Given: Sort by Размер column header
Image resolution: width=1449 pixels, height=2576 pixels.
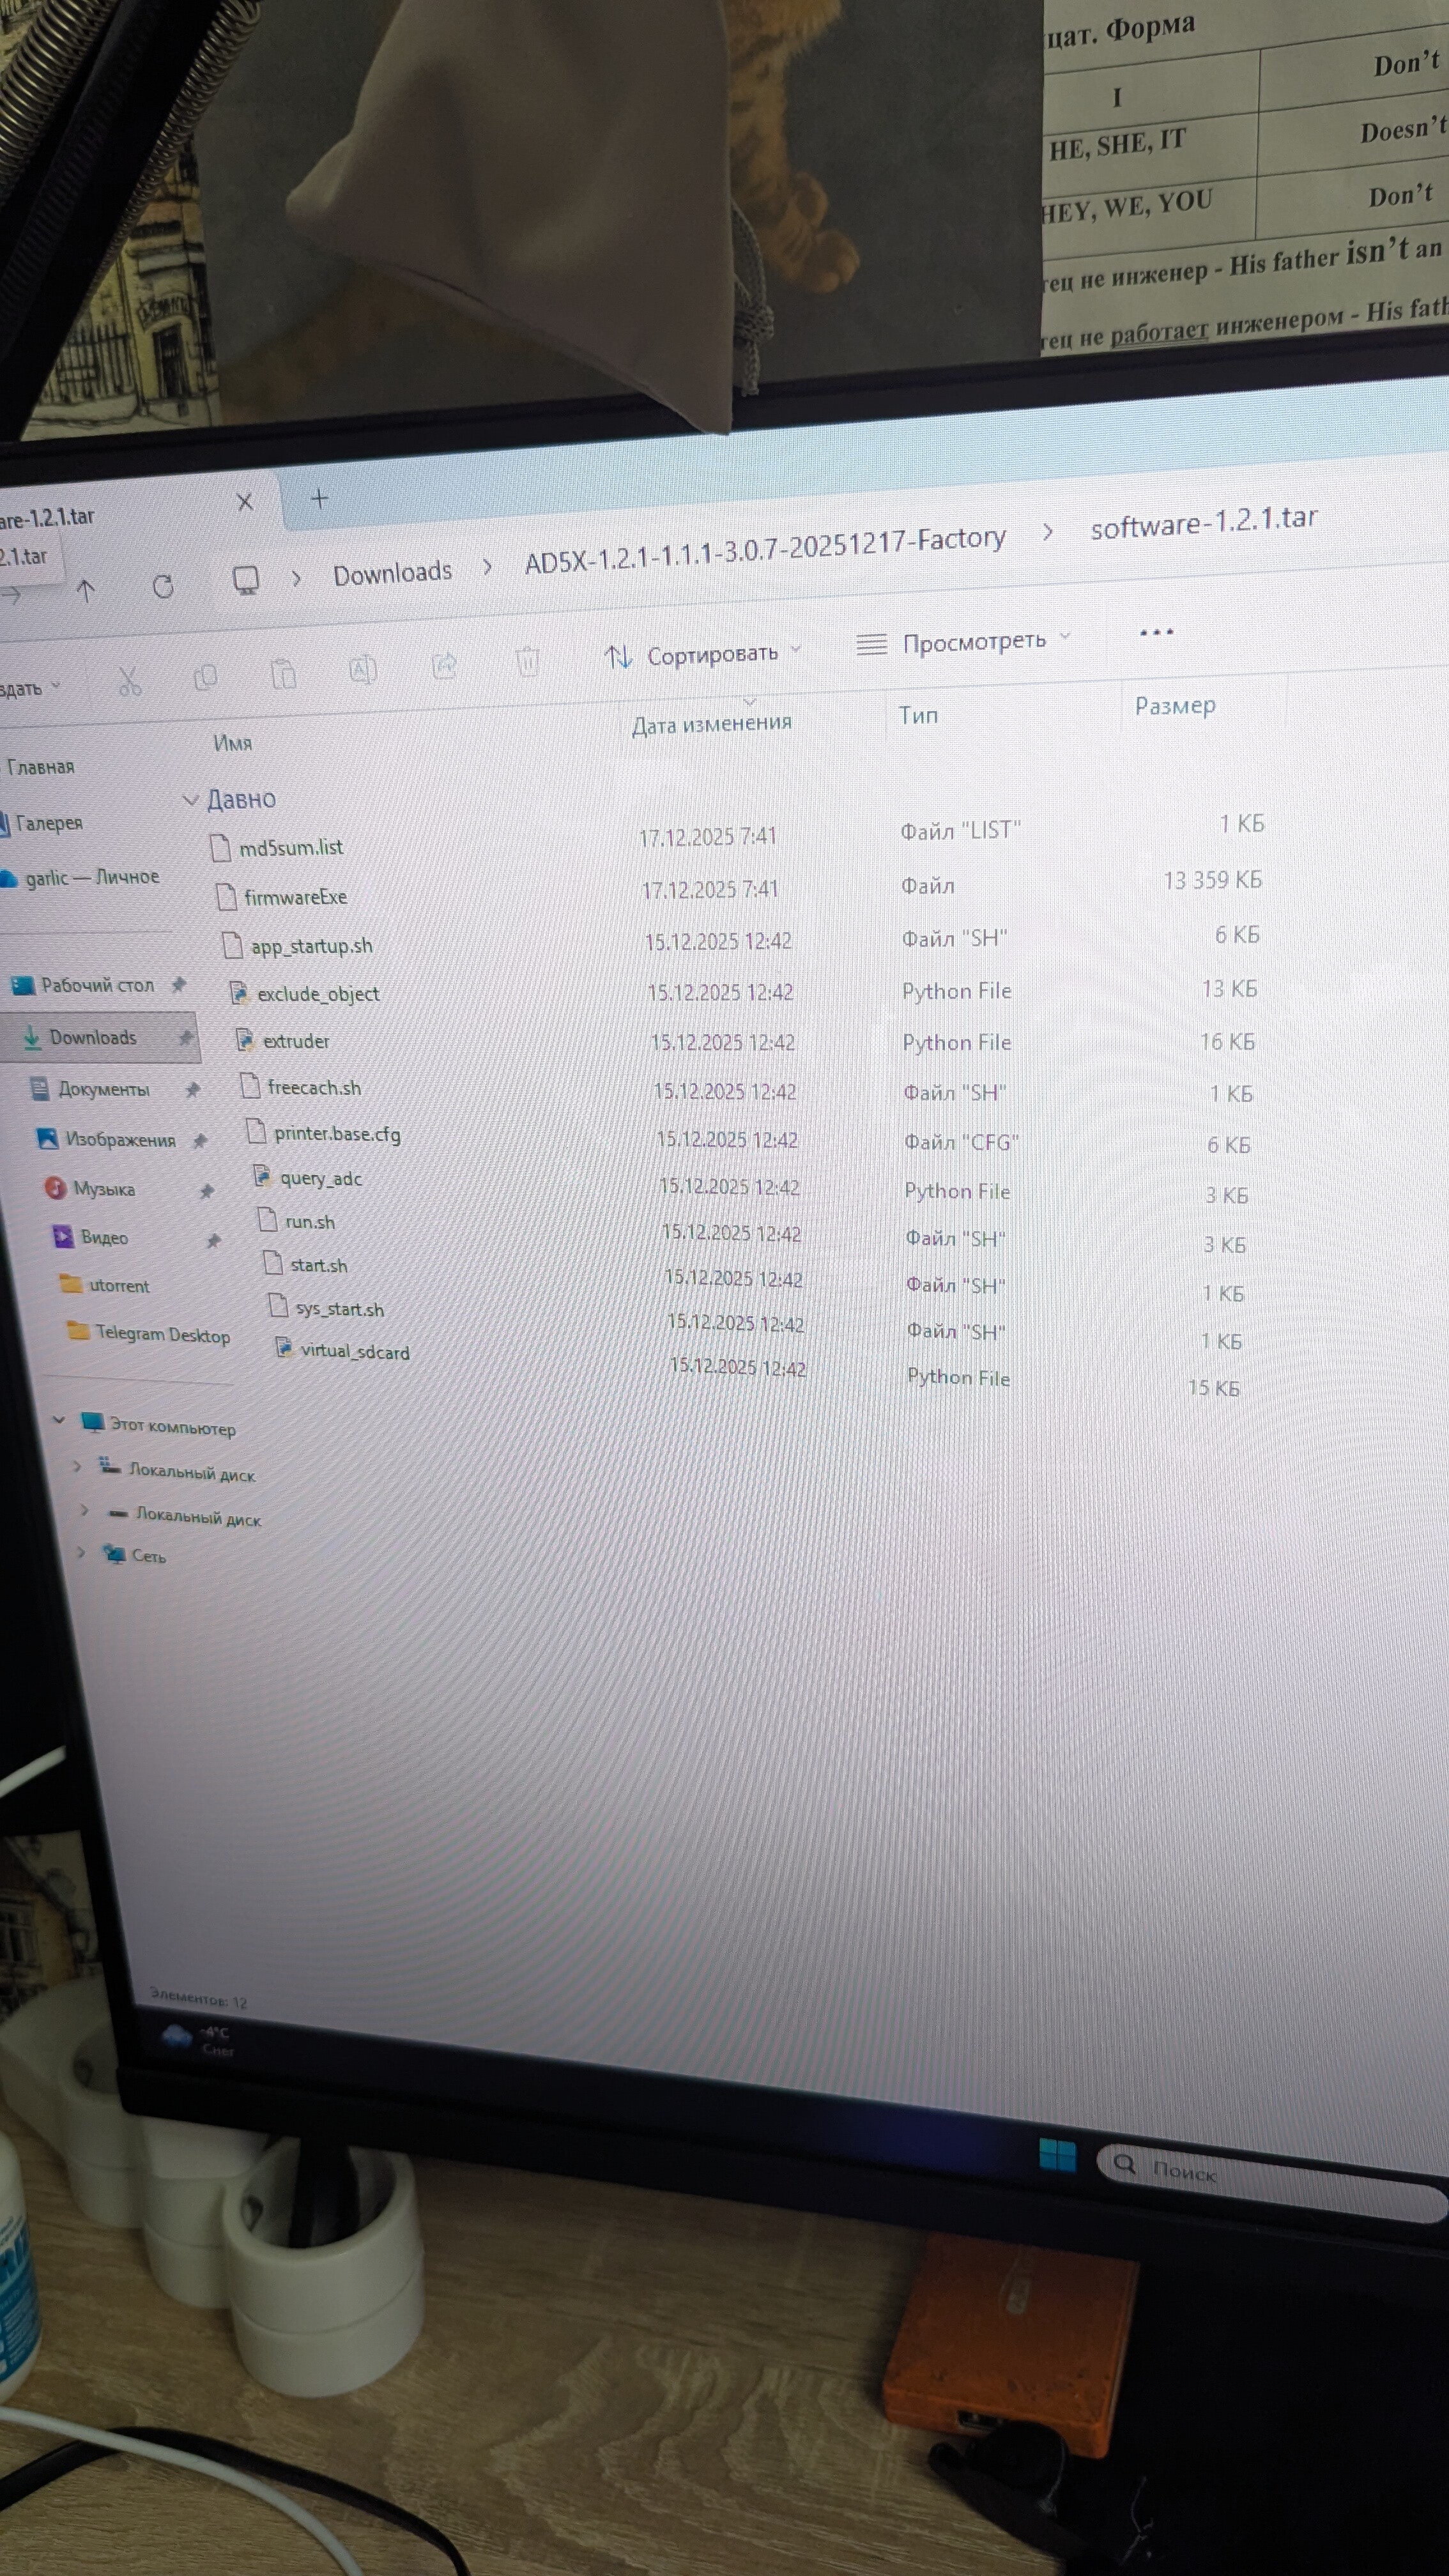Looking at the screenshot, I should 1175,706.
